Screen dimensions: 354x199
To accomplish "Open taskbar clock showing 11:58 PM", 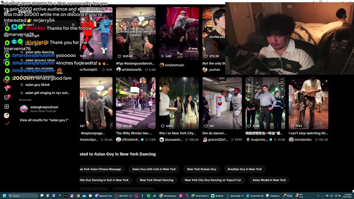I will point(347,196).
